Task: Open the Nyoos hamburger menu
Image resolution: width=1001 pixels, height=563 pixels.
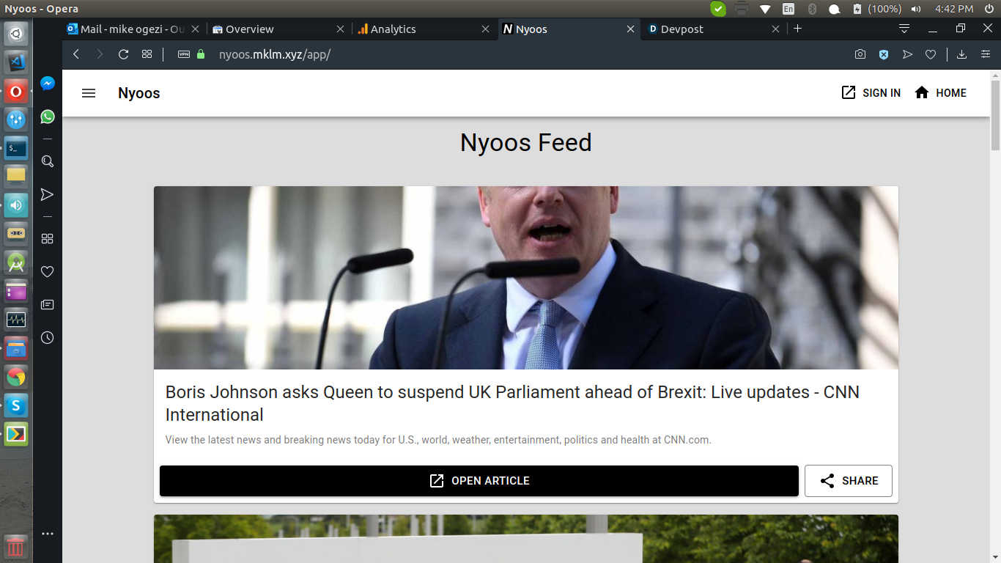Action: (x=89, y=93)
